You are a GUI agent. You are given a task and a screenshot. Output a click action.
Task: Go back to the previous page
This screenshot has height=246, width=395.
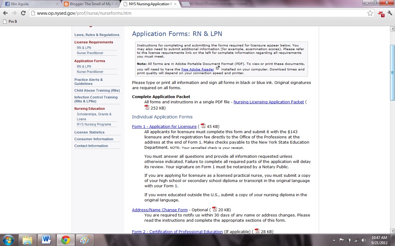(x=5, y=13)
